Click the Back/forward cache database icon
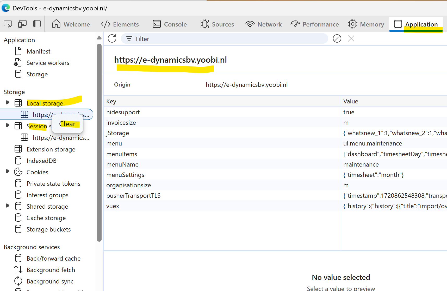Screen dimensions: 447x291 coord(18,258)
